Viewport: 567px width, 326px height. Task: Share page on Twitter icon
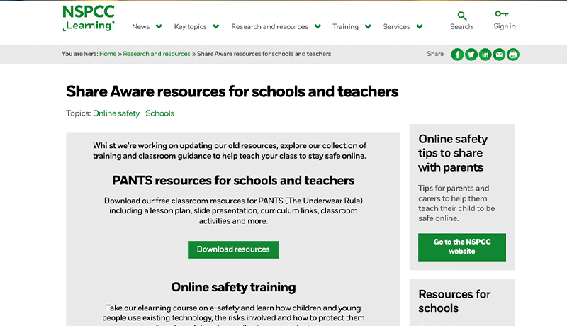[471, 55]
